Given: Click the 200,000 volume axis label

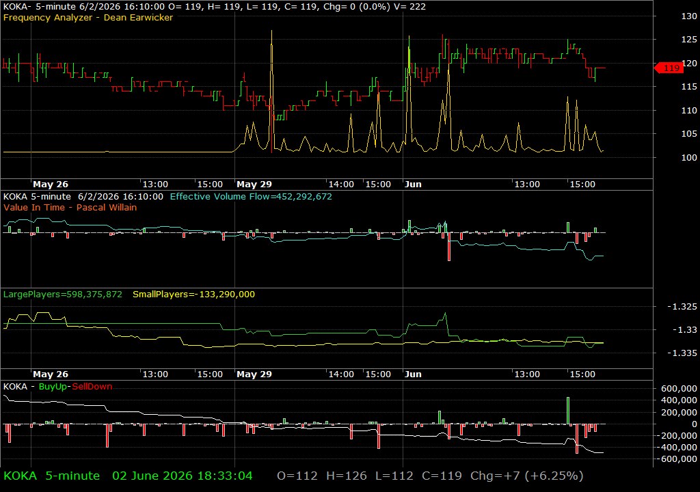Looking at the screenshot, I should (x=679, y=412).
